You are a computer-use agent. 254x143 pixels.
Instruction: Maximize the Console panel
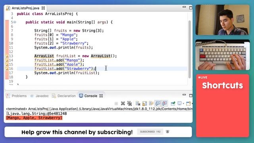(x=191, y=95)
